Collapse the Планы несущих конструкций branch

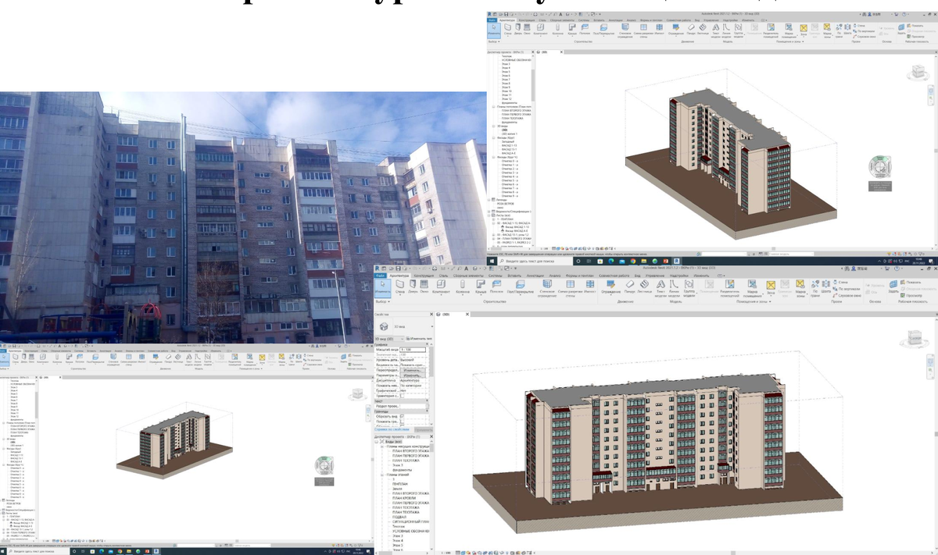point(382,446)
